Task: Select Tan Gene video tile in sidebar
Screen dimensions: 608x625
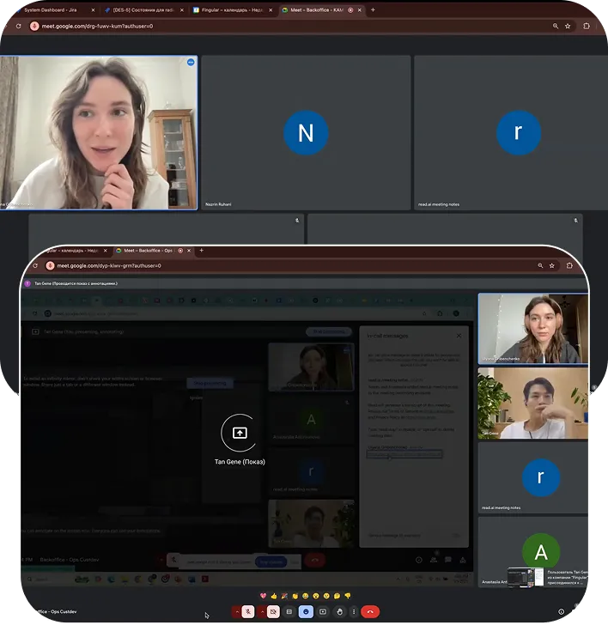Action: click(x=533, y=403)
